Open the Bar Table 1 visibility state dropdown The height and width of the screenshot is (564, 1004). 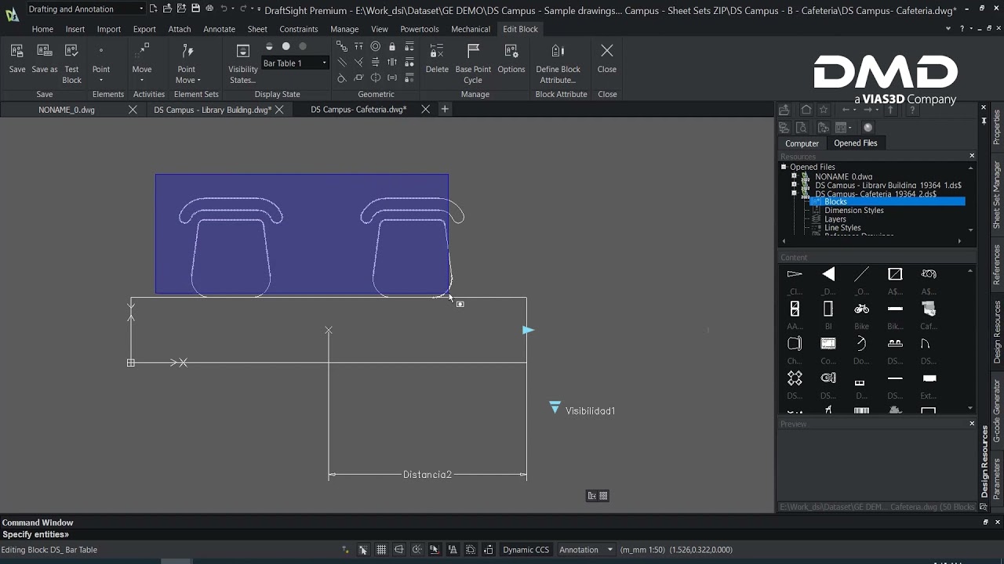(x=295, y=63)
